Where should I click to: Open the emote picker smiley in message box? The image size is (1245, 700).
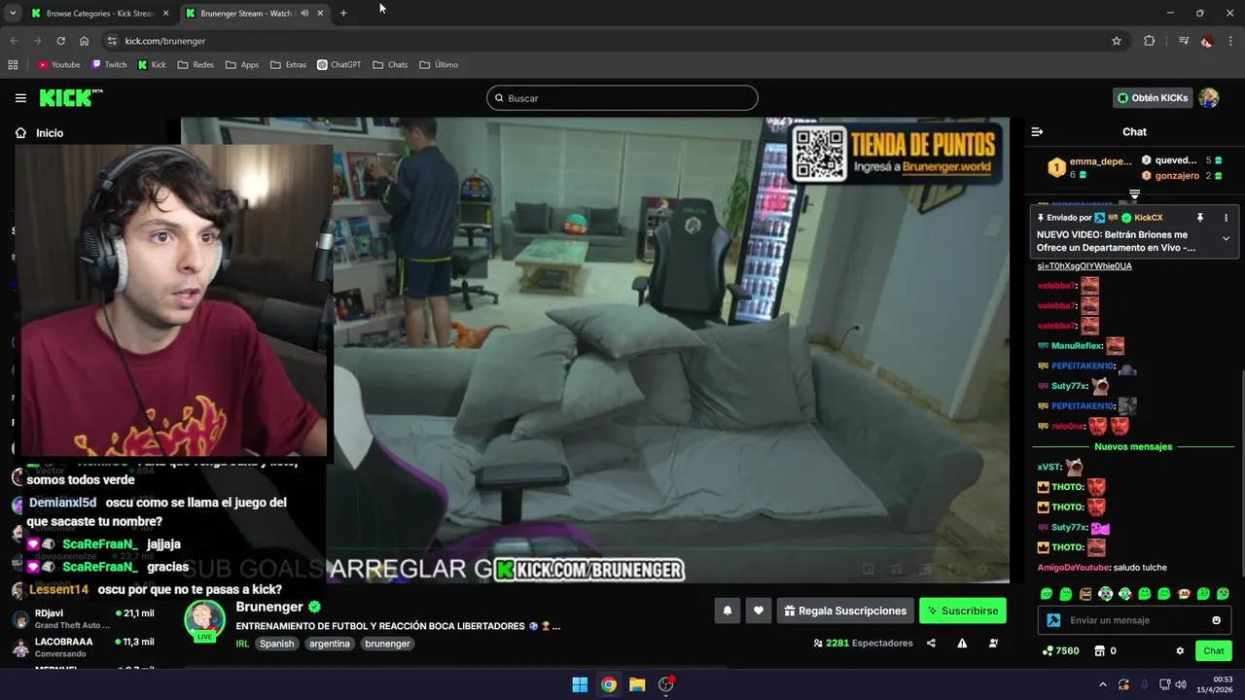(1216, 620)
